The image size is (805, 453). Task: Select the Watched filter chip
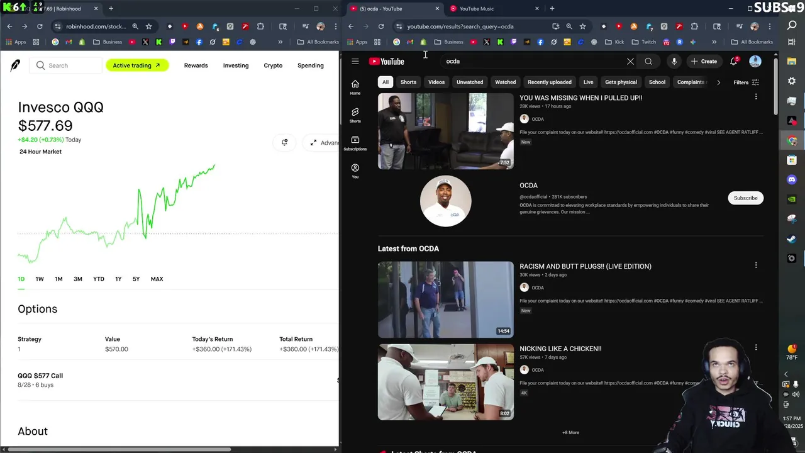pyautogui.click(x=506, y=82)
